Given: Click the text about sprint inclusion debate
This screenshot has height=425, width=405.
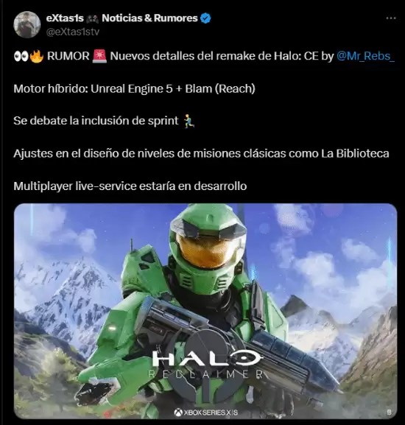Looking at the screenshot, I should pos(96,121).
